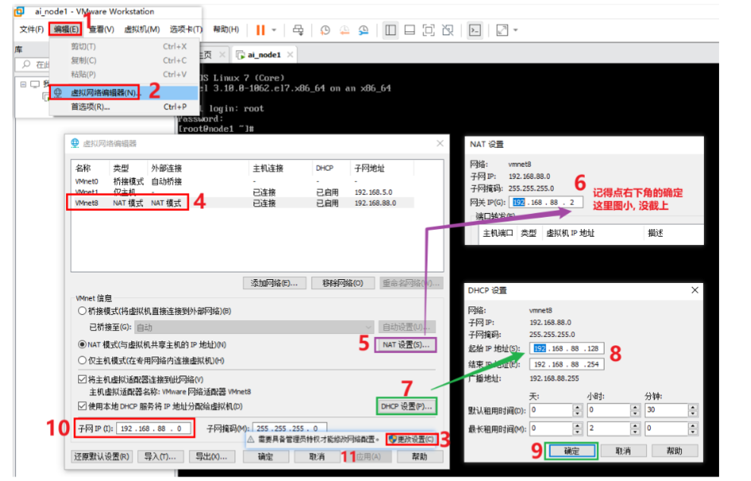This screenshot has width=751, height=481.
Task: Click the 还原默认设置(R) button
Action: (102, 457)
